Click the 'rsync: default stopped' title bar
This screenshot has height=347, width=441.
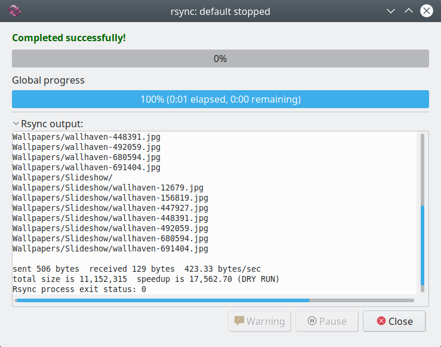(x=220, y=11)
